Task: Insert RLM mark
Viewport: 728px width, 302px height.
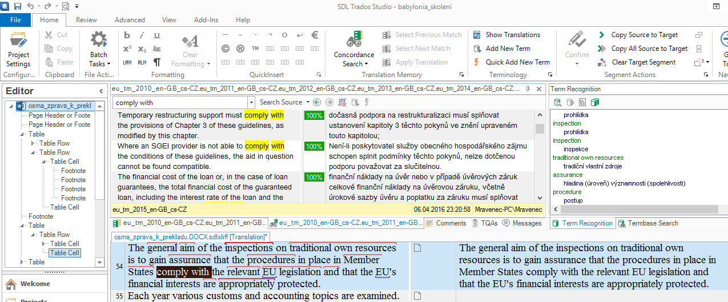Action: point(142,62)
